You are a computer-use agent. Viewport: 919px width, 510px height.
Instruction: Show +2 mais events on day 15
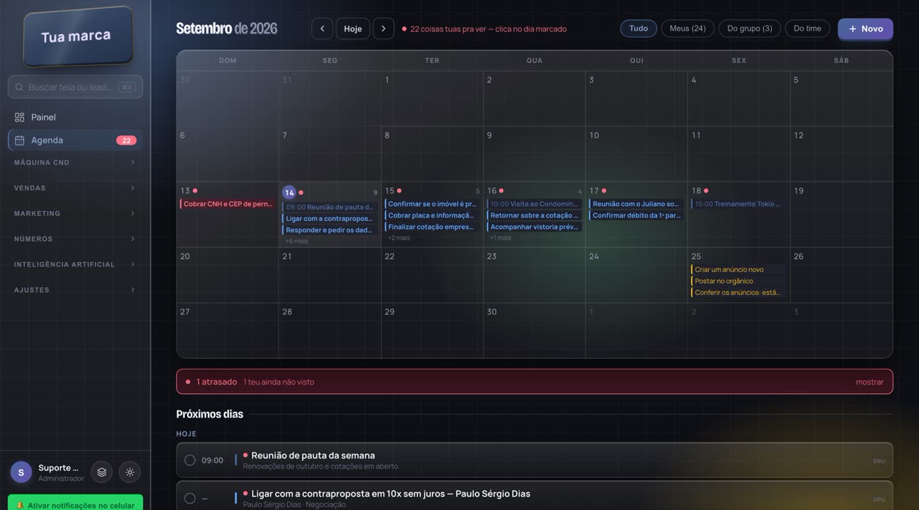pyautogui.click(x=398, y=238)
